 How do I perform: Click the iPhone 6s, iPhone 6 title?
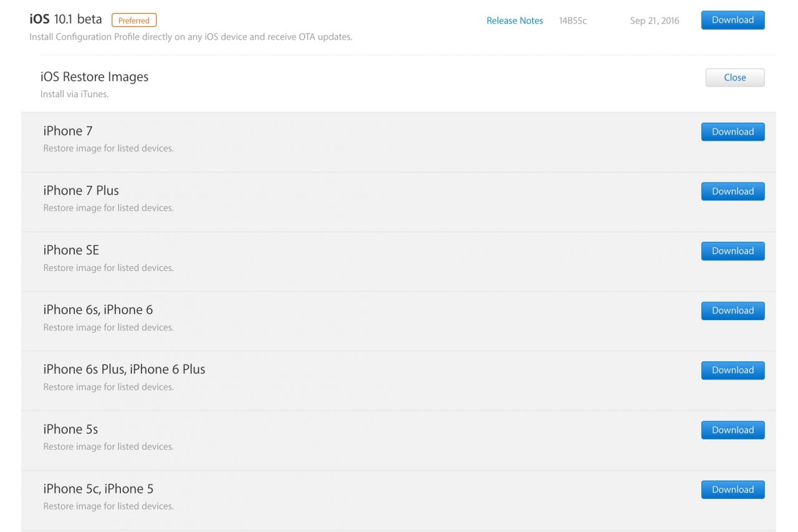pos(98,310)
